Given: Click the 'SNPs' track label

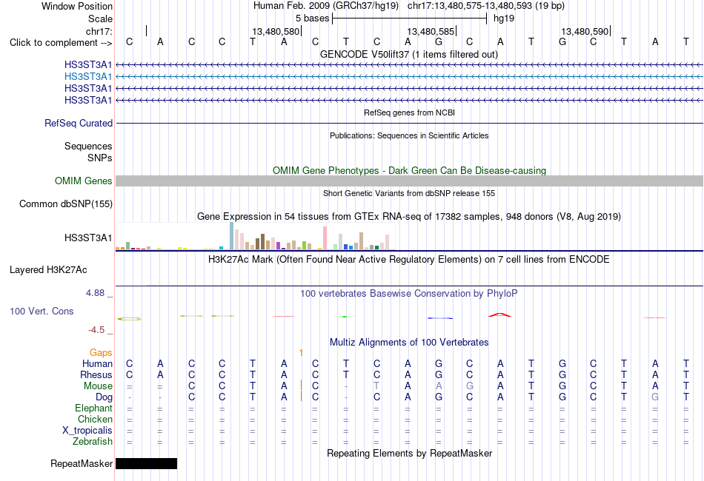Looking at the screenshot, I should (100, 158).
